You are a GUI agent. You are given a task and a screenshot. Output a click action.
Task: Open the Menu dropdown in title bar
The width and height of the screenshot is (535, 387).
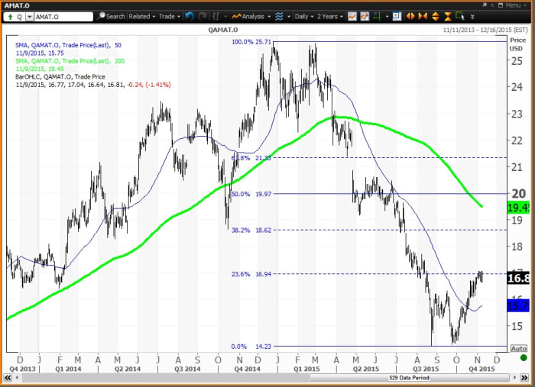(x=517, y=5)
